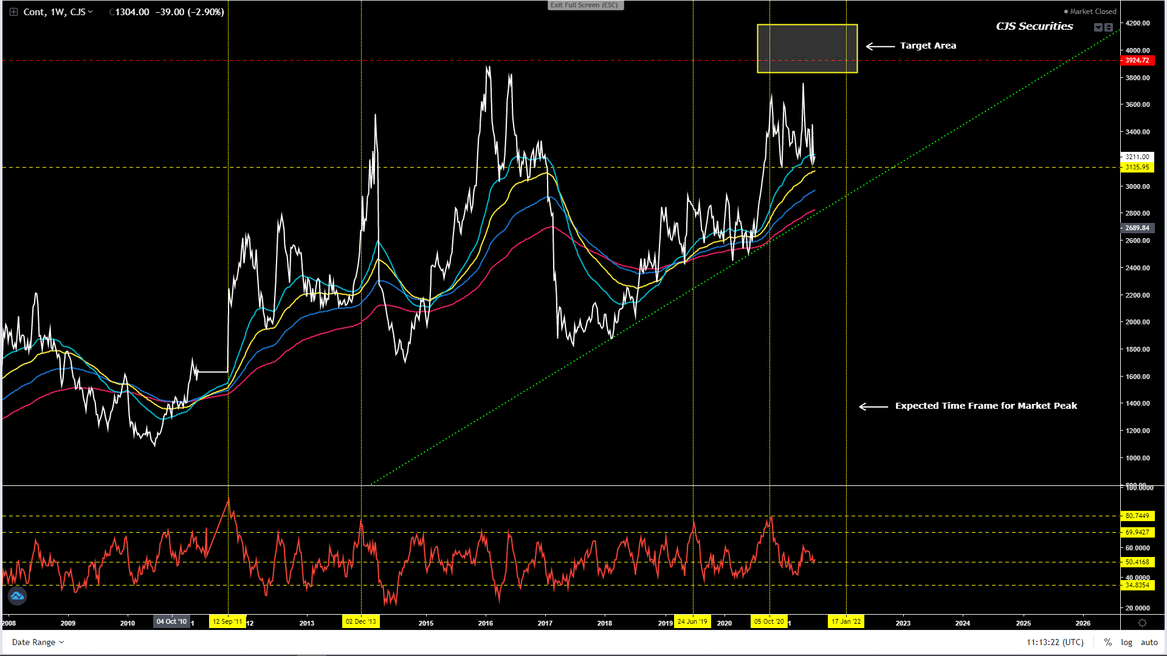
Task: Click the red 3924.72 price label
Action: pos(1137,60)
